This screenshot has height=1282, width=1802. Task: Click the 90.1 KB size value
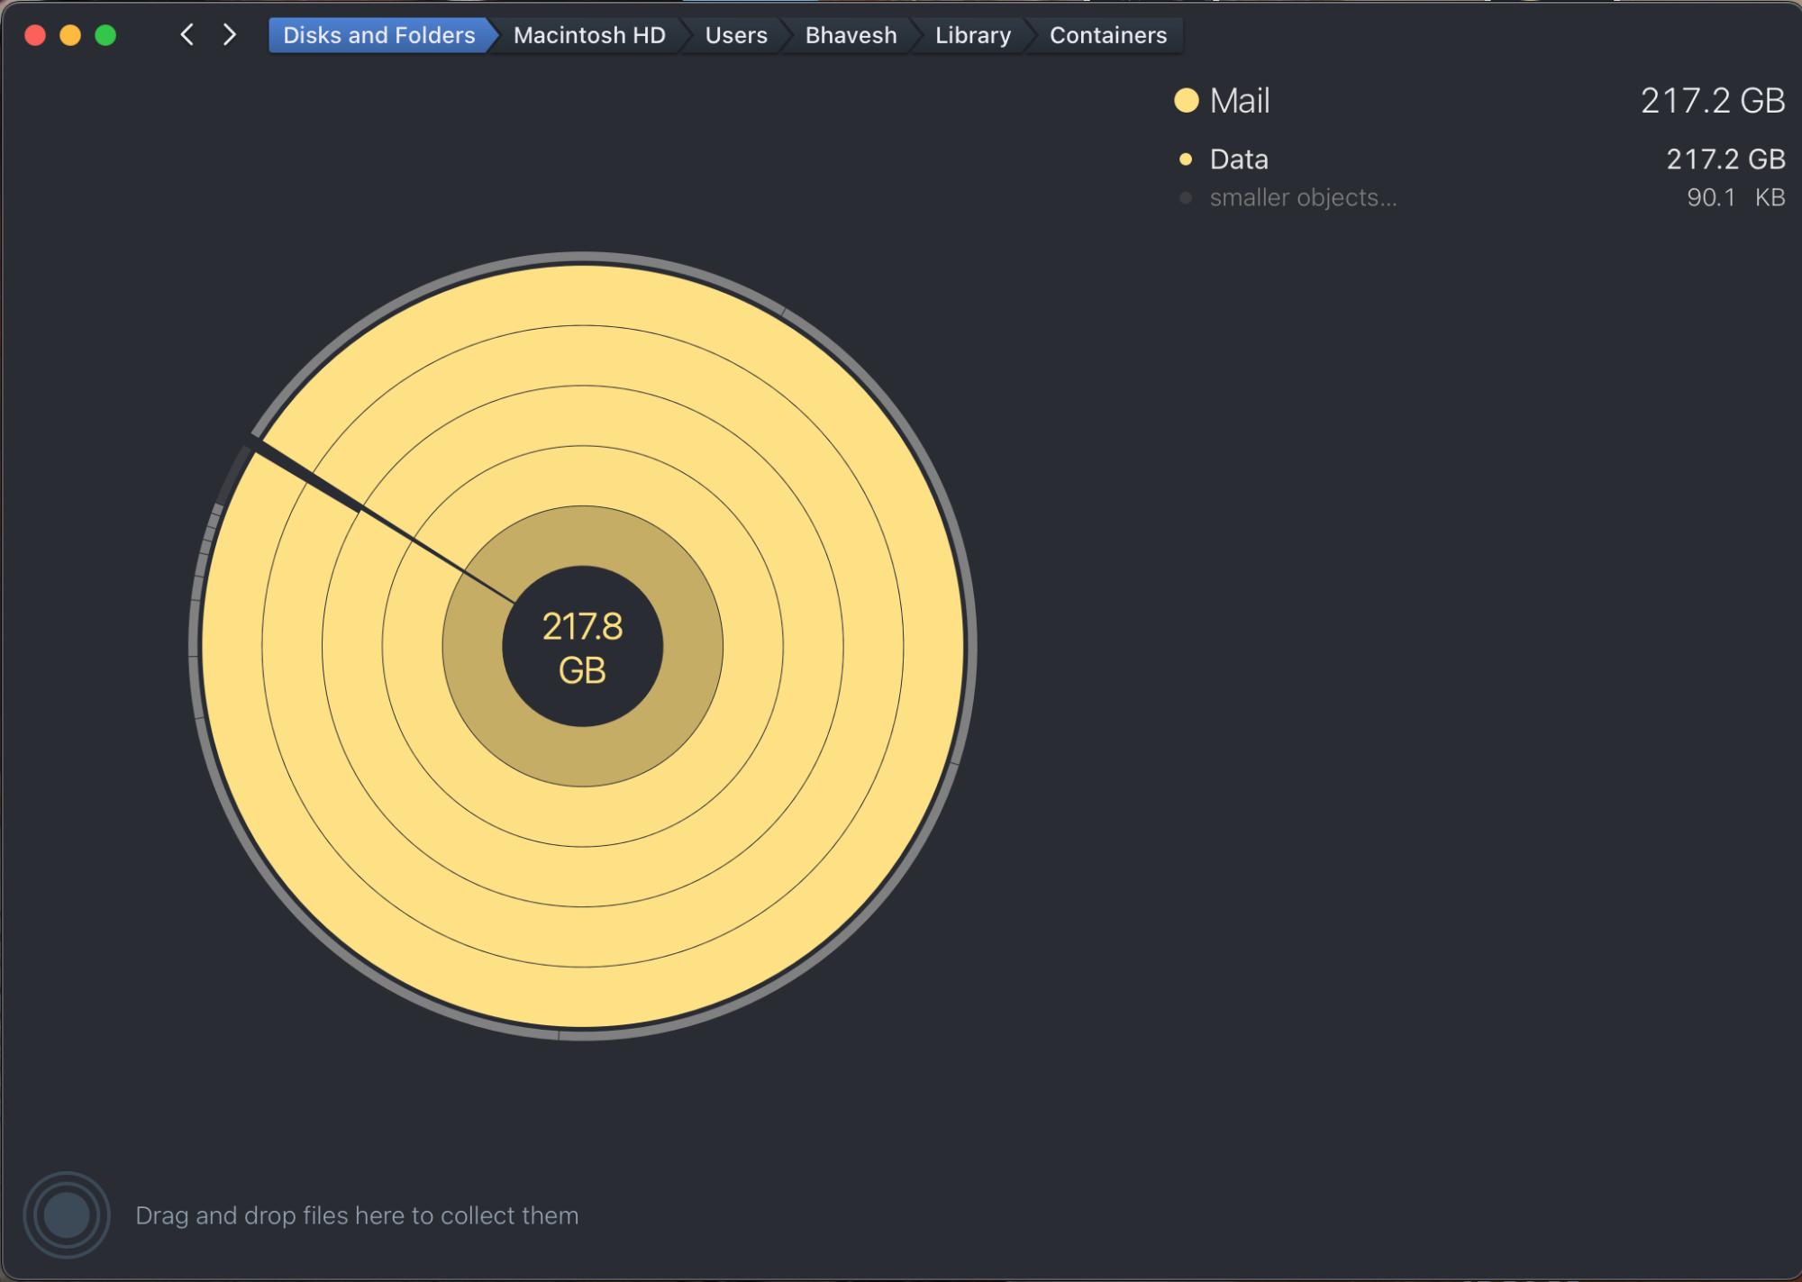pyautogui.click(x=1735, y=197)
